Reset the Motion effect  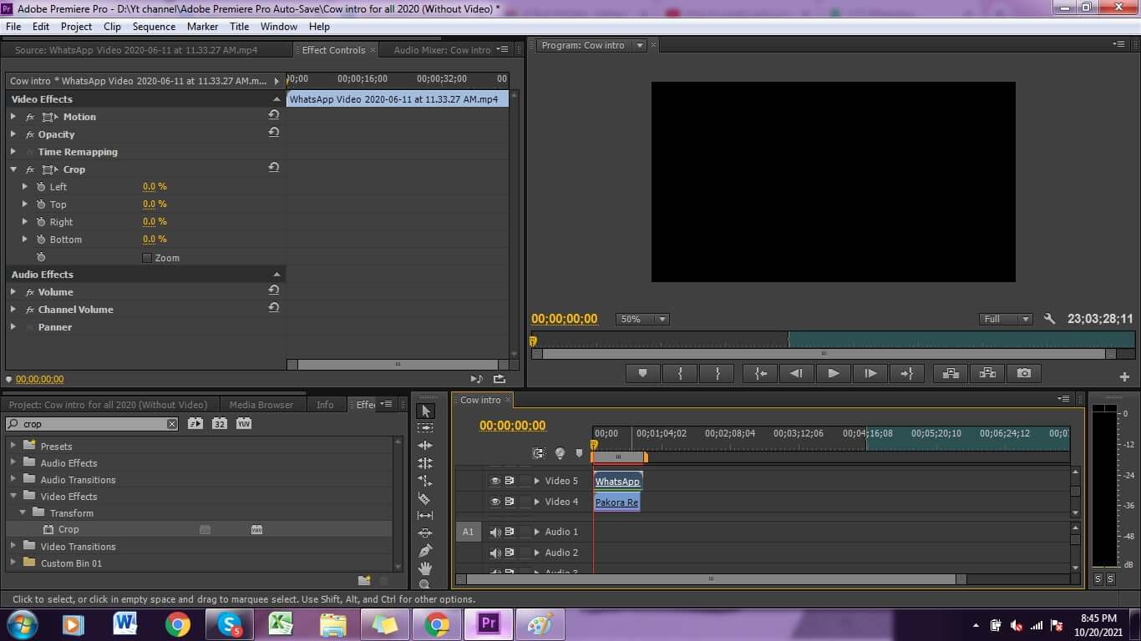(x=273, y=116)
